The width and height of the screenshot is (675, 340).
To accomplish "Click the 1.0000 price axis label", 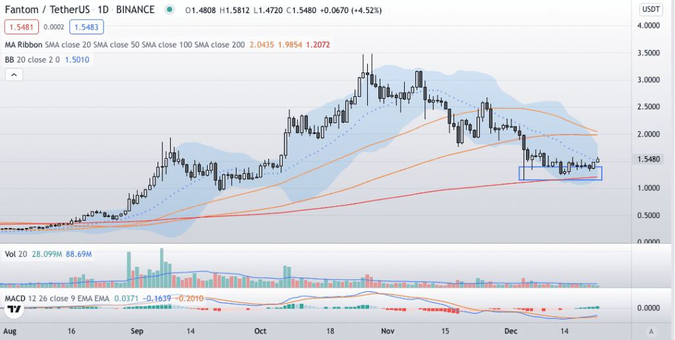I will [649, 188].
